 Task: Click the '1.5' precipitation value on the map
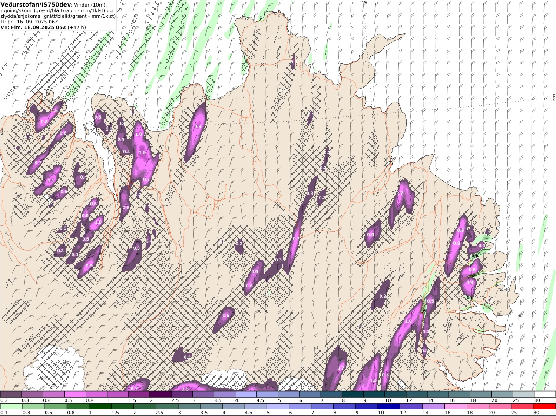tap(142, 152)
